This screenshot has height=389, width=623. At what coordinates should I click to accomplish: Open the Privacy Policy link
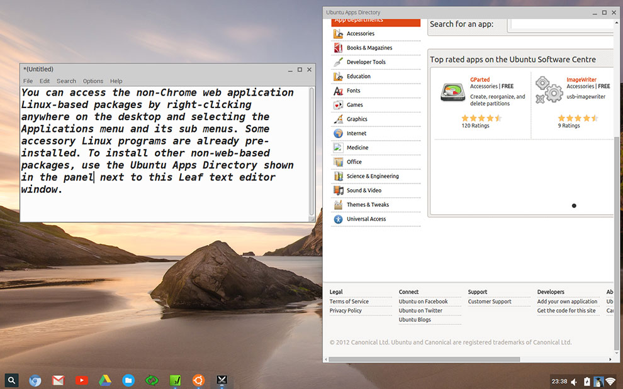point(345,311)
